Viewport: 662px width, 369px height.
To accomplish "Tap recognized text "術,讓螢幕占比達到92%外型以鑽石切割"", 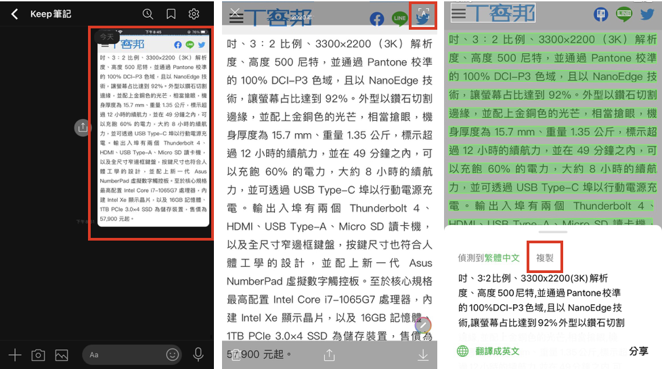I will (x=542, y=323).
